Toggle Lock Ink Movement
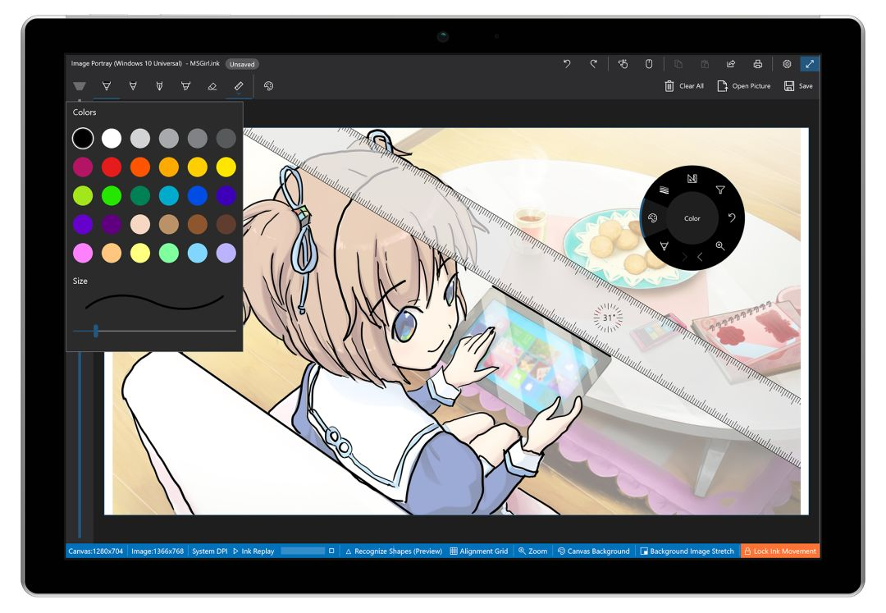886x613 pixels. point(780,551)
